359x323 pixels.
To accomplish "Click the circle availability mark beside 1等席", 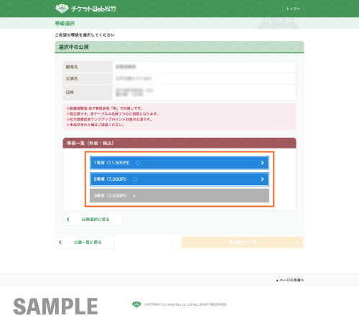I will coord(138,163).
